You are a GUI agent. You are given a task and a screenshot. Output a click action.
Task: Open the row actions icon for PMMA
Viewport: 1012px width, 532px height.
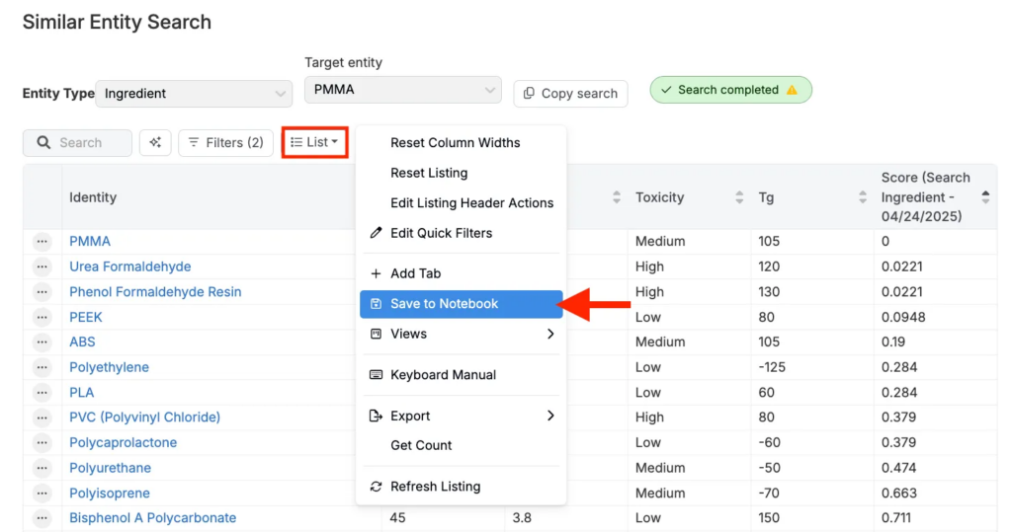[x=42, y=241]
